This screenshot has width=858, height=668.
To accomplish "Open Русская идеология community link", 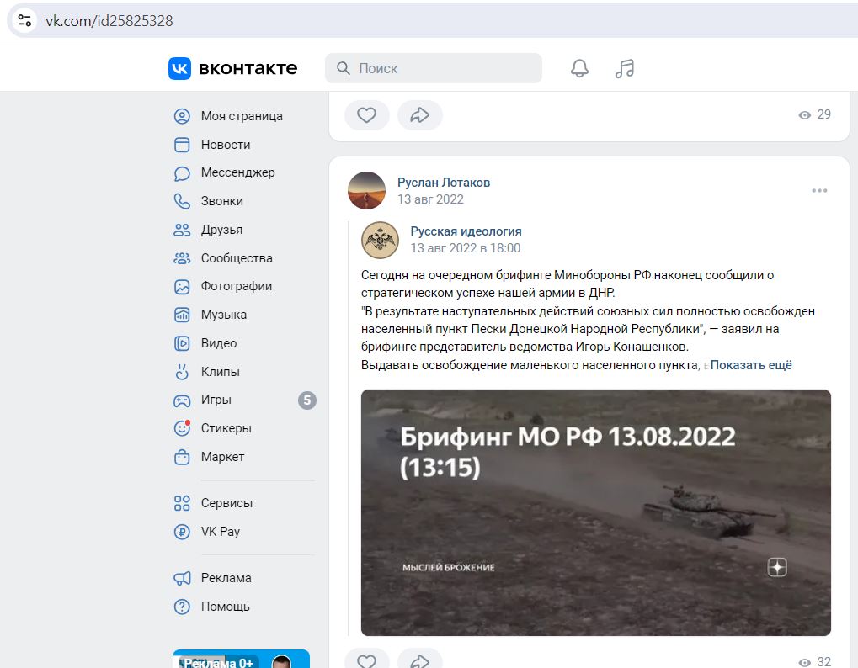I will pyautogui.click(x=466, y=231).
